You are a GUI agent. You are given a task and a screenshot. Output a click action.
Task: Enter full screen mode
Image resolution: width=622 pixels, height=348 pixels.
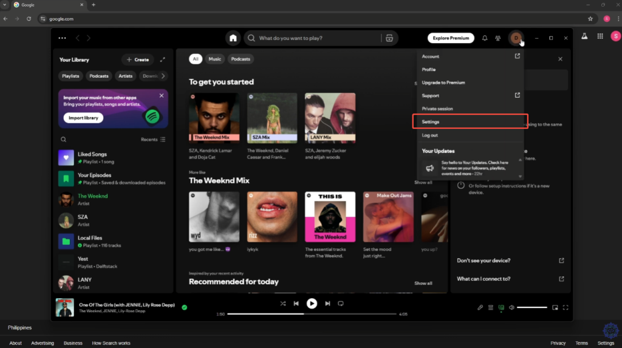[x=566, y=307]
